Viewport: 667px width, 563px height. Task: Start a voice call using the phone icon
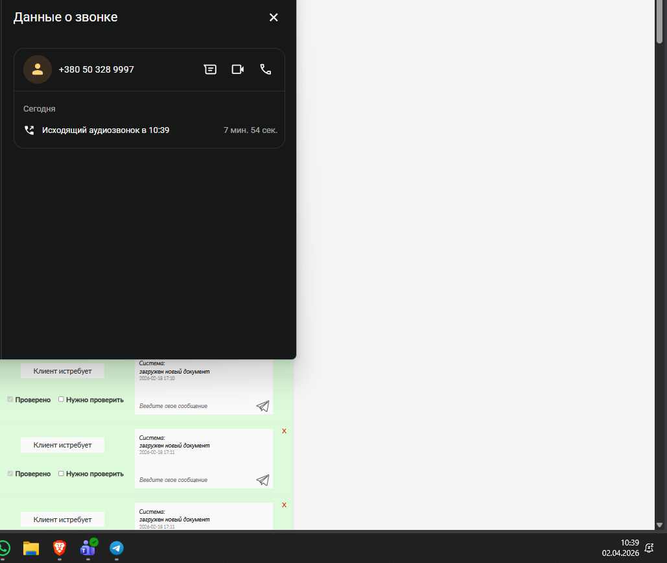coord(266,69)
